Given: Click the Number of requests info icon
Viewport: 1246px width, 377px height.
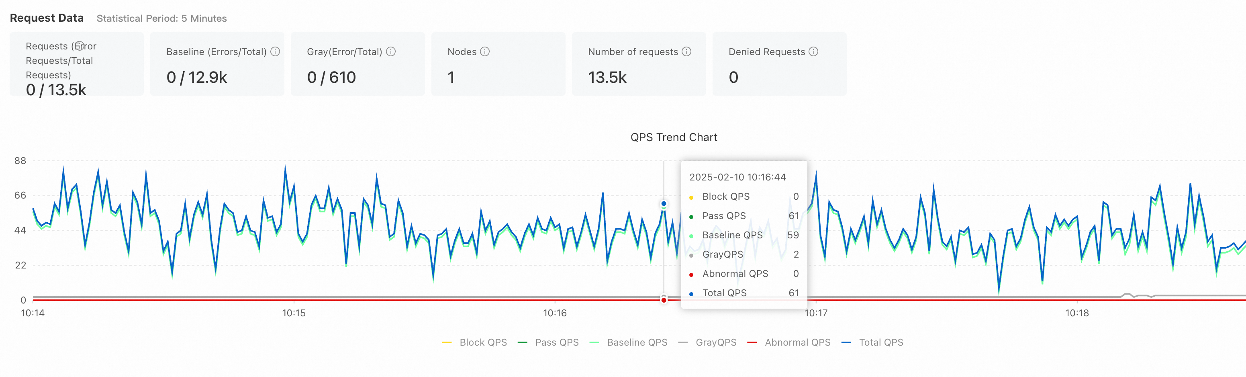Looking at the screenshot, I should 686,51.
